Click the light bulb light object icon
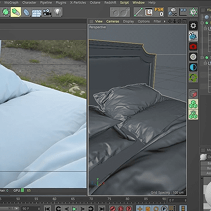Image resolution: width=211 pixels, height=211 pixels. [x=57, y=12]
